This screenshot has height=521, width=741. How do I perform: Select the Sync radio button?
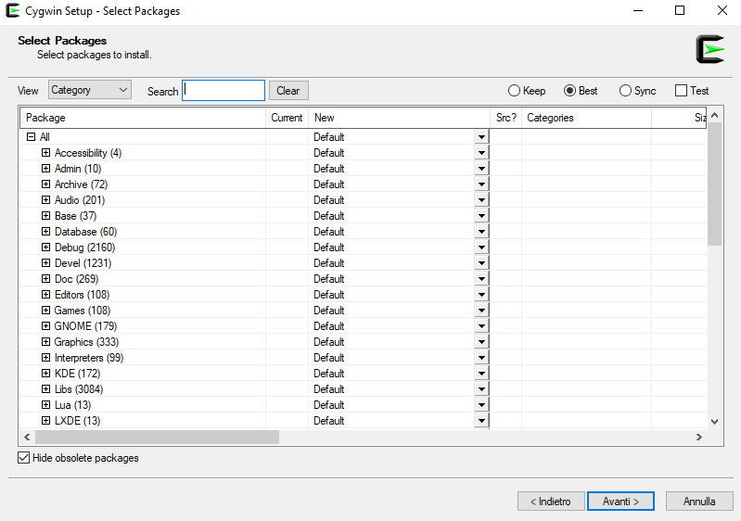pos(625,91)
